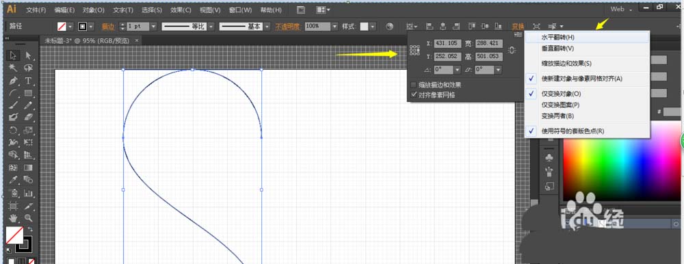The width and height of the screenshot is (684, 264).
Task: Click the Horizontal Align Left icon
Action: pyautogui.click(x=429, y=27)
